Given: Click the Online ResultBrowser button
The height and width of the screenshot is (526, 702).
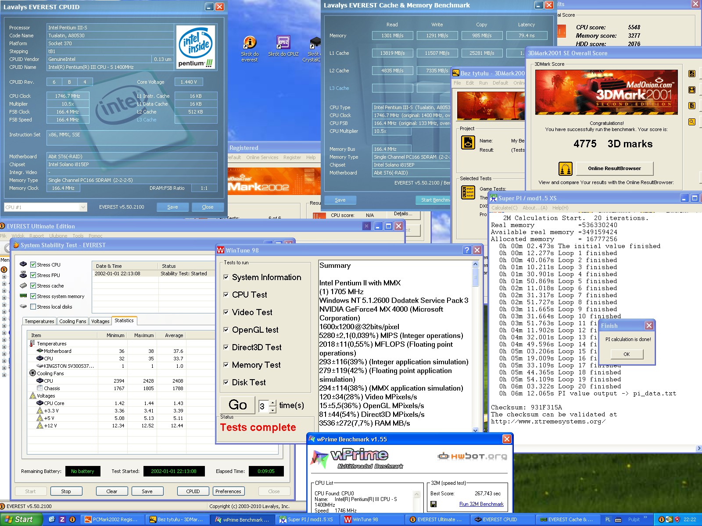Looking at the screenshot, I should pos(614,168).
